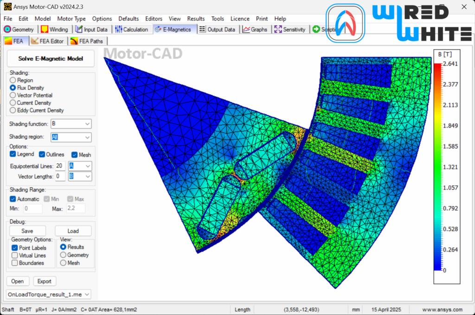The image size is (475, 315).
Task: Open the Edit menu
Action: pyautogui.click(x=23, y=19)
